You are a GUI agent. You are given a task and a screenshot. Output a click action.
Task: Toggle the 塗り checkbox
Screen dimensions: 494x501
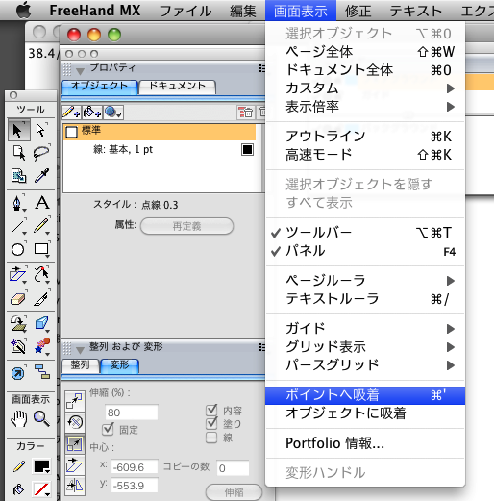pyautogui.click(x=211, y=423)
